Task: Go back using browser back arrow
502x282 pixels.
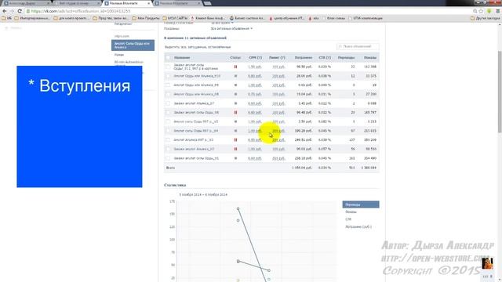Action: 5,11
